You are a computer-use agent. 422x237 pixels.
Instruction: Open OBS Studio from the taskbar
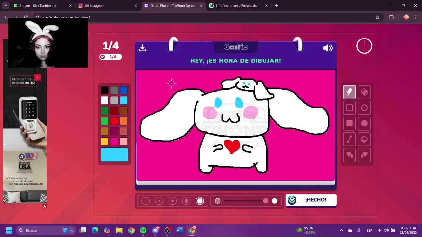(167, 230)
